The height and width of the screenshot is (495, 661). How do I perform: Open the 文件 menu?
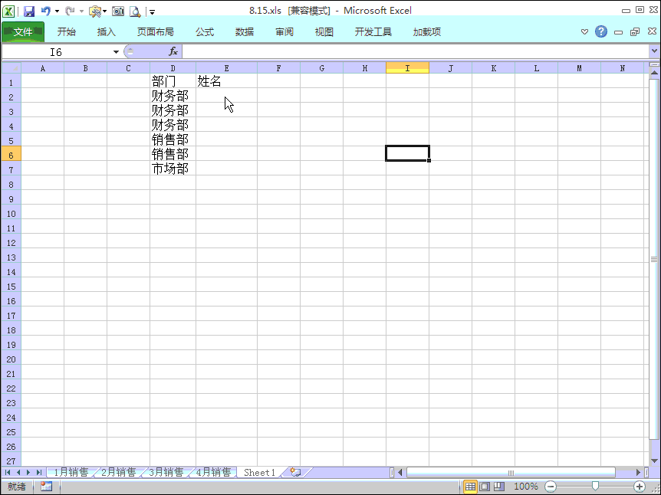click(x=23, y=32)
